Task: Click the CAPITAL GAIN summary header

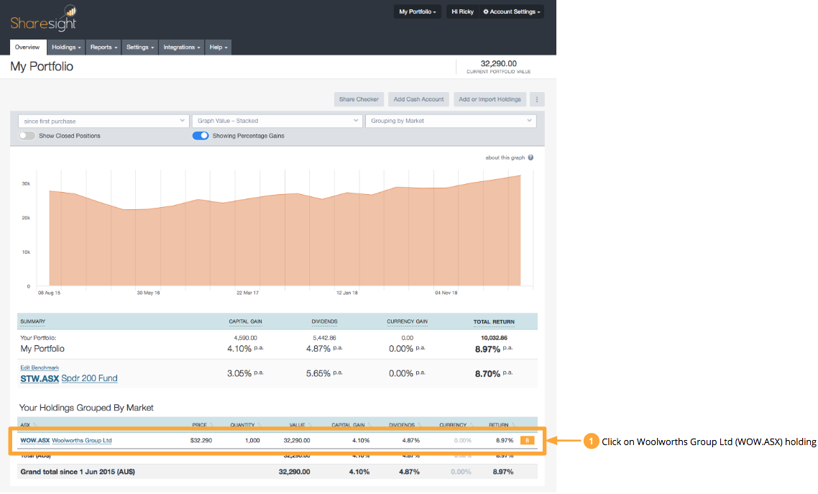Action: pos(245,321)
